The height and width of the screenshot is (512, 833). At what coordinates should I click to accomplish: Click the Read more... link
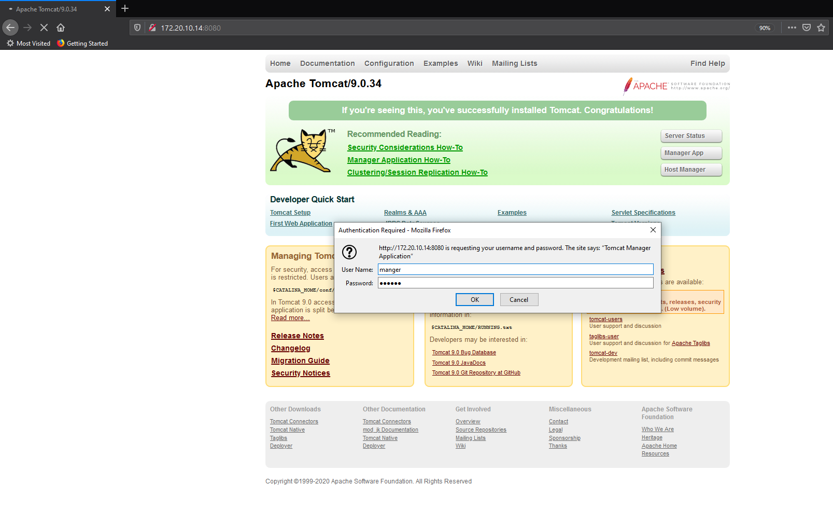point(290,318)
